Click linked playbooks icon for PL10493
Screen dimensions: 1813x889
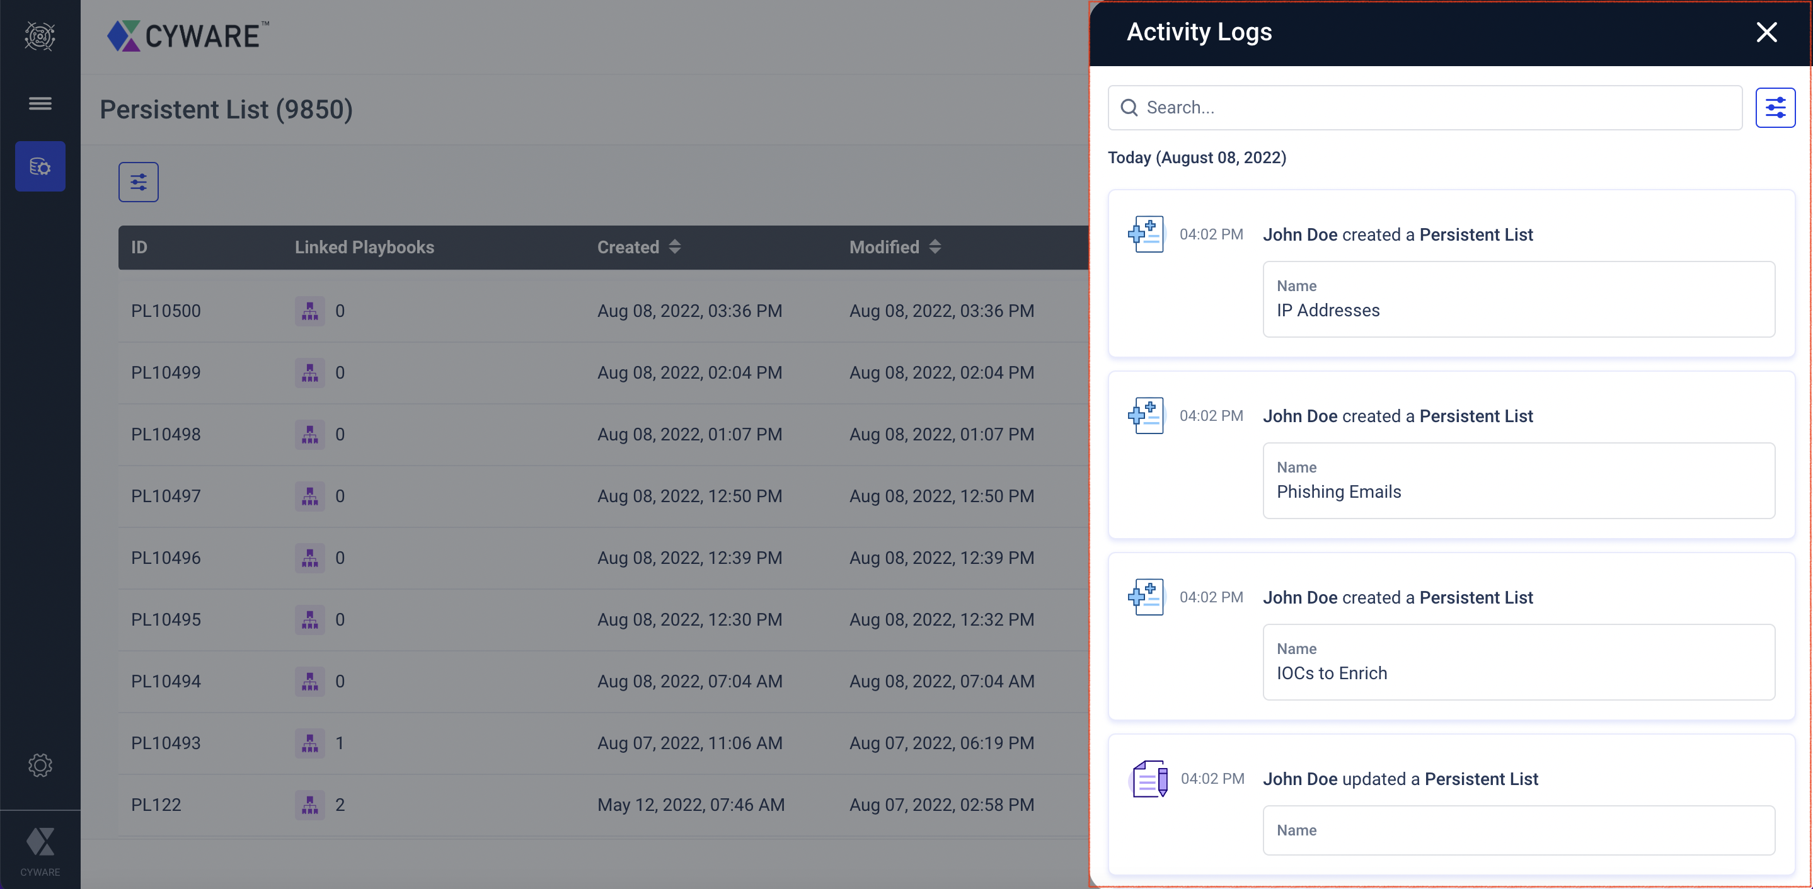[x=309, y=743]
